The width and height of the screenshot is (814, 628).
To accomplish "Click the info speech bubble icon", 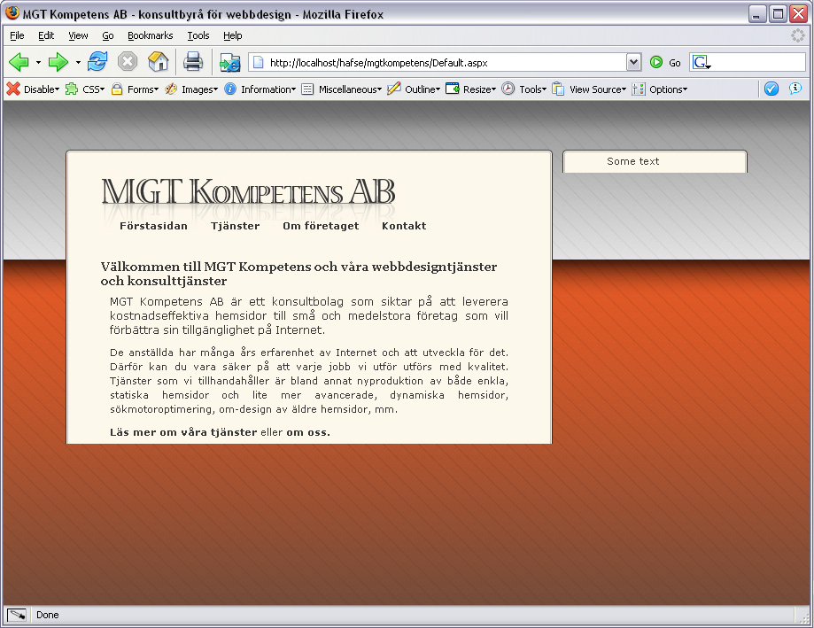I will coord(795,89).
